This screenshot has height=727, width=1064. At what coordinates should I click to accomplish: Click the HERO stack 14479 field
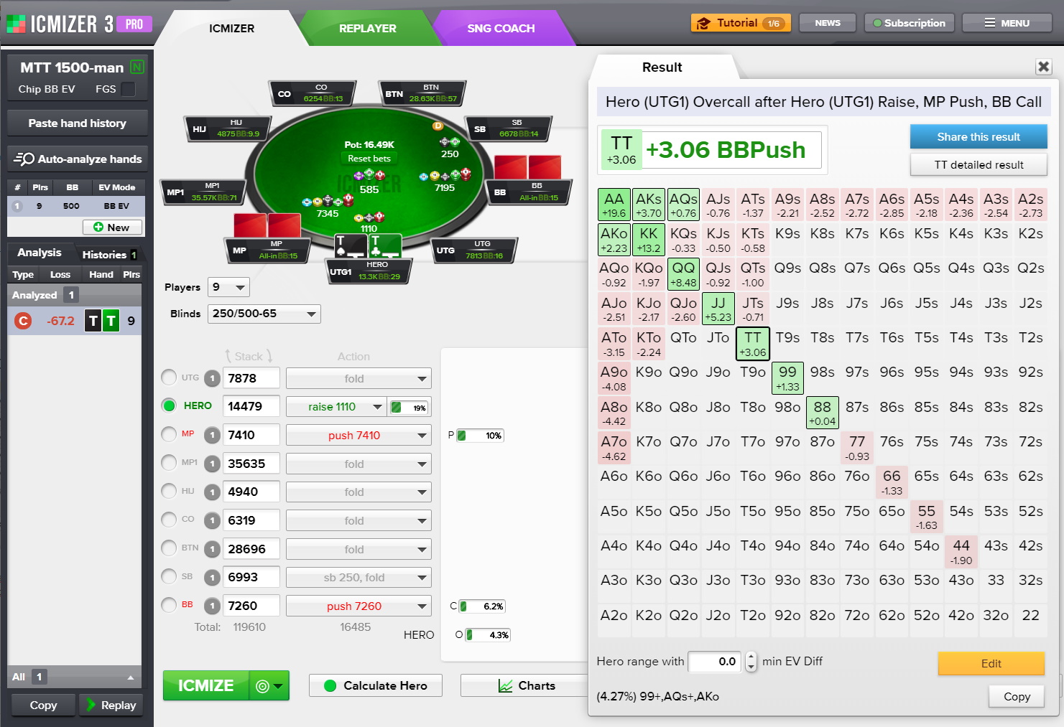(251, 406)
